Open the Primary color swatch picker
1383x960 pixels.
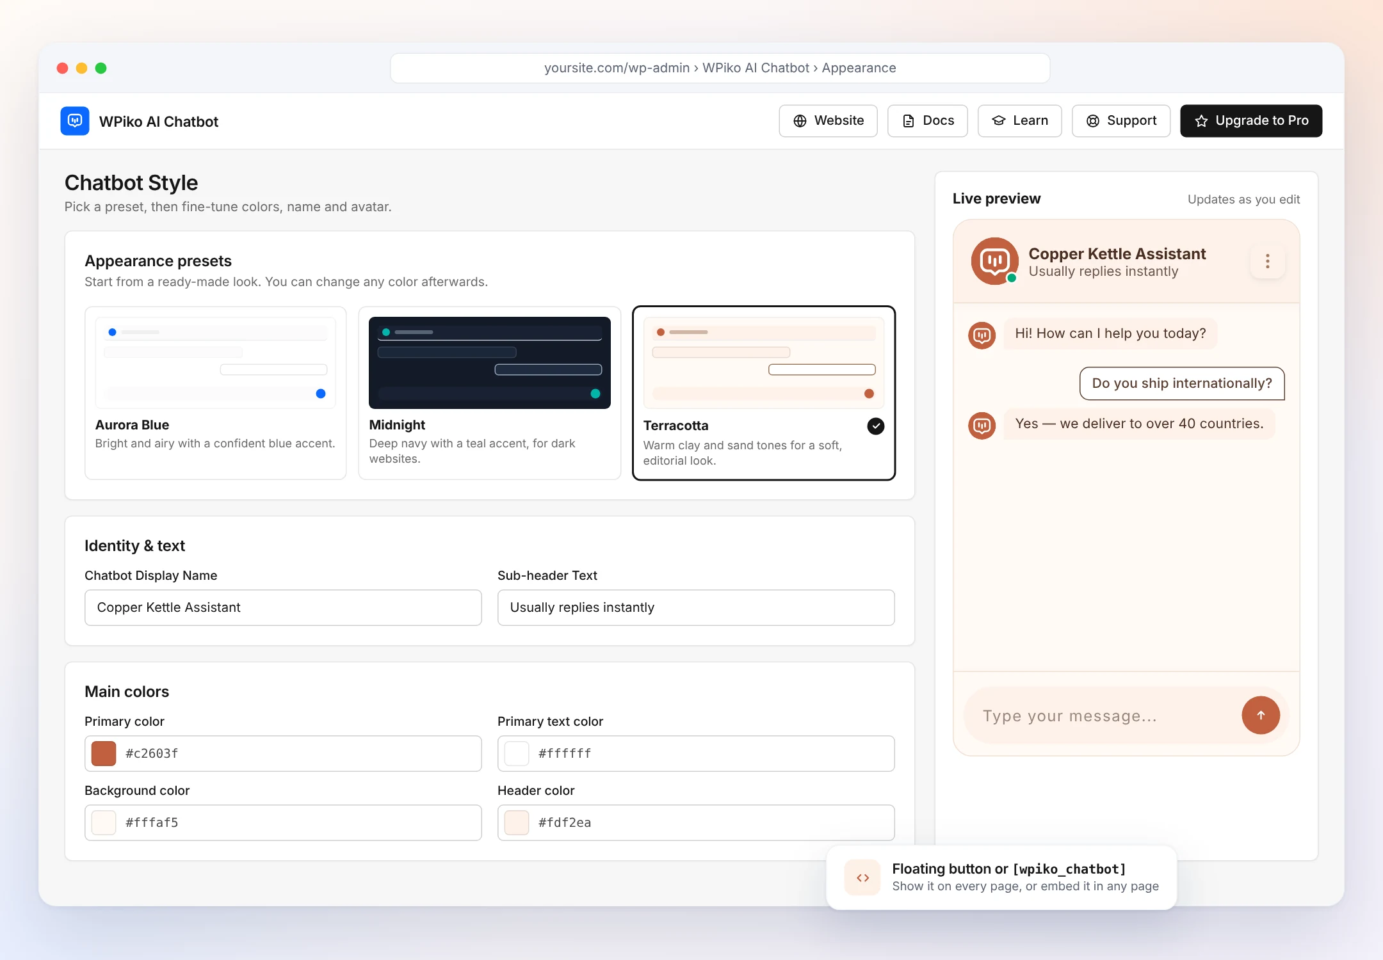104,753
